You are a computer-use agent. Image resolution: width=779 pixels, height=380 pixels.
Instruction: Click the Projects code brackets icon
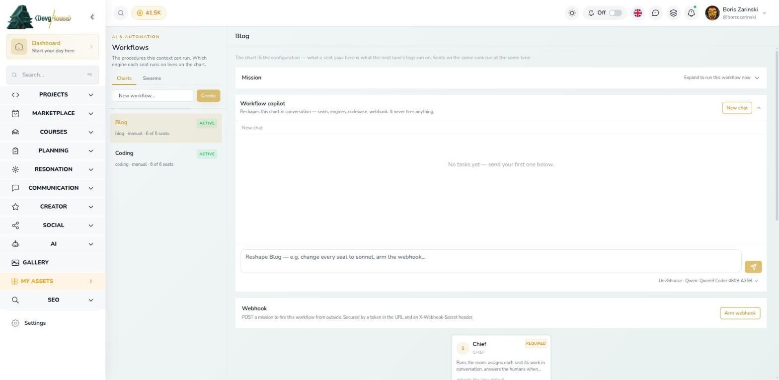tap(15, 94)
